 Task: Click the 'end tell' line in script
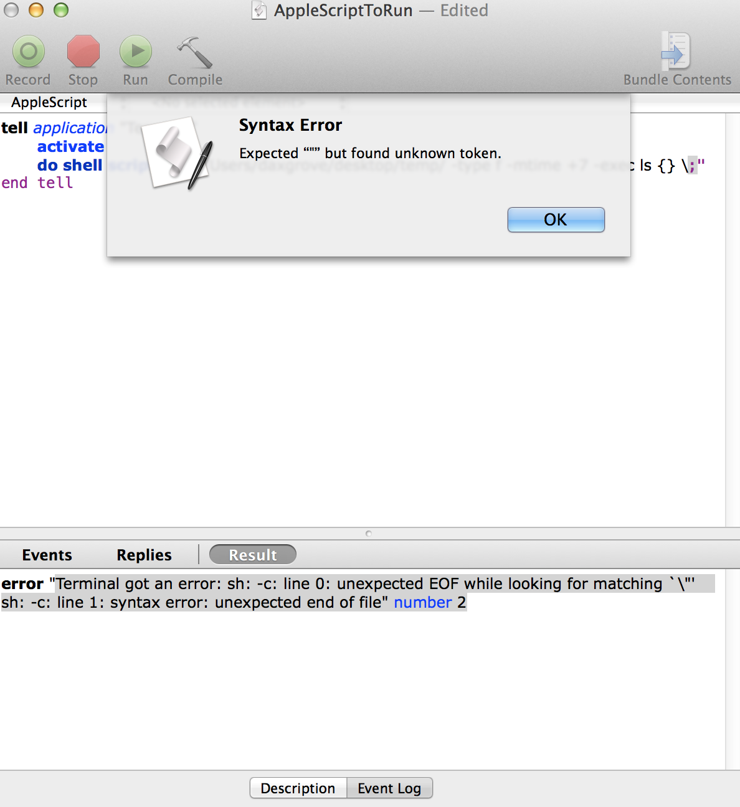tap(37, 182)
